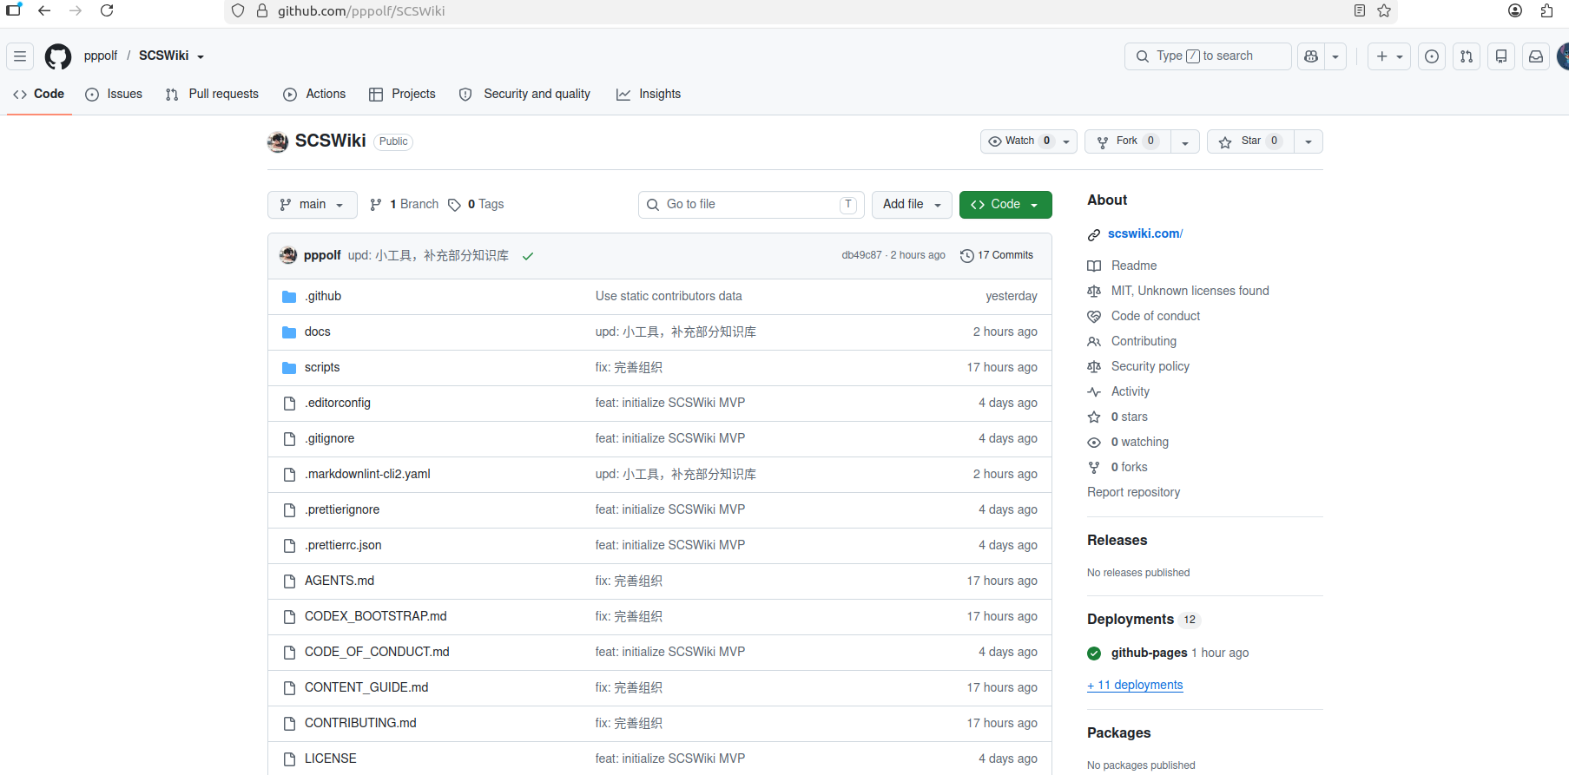Click the Report repository link
The height and width of the screenshot is (775, 1569).
tap(1133, 492)
